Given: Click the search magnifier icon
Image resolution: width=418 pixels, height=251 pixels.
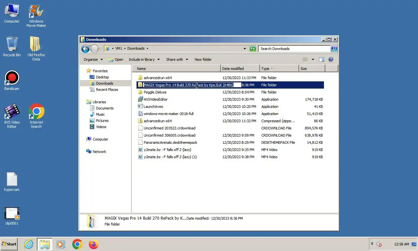Looking at the screenshot, I should [x=334, y=49].
